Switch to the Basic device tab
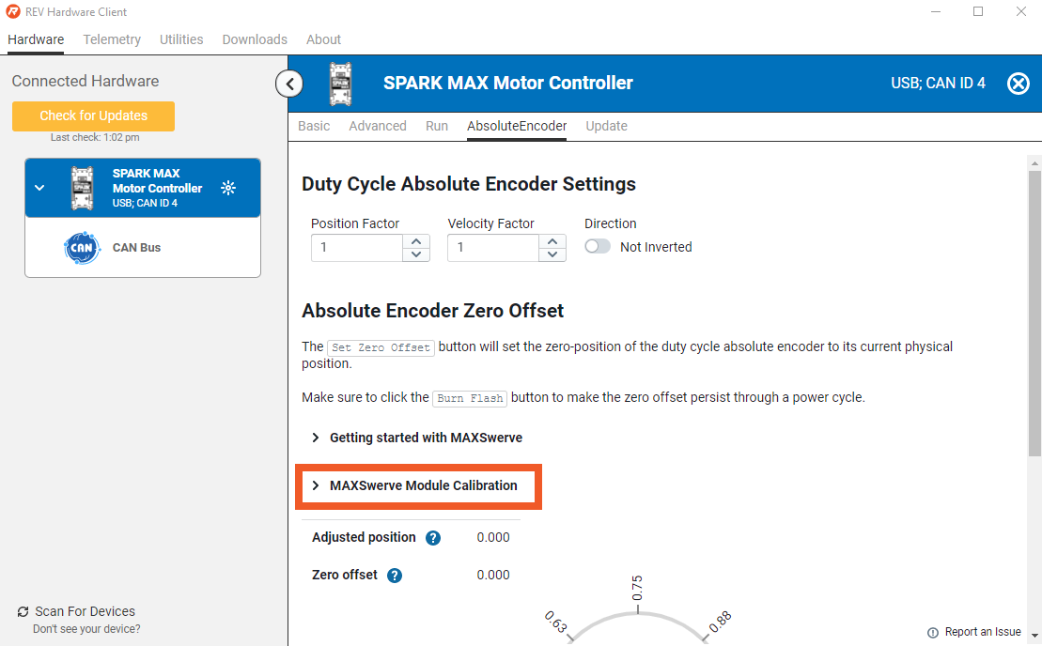 click(314, 126)
